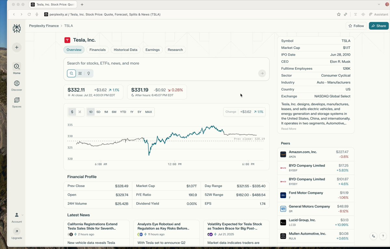Select the 5Y chart range
Viewport: 390px width, 249px height.
coord(139,112)
